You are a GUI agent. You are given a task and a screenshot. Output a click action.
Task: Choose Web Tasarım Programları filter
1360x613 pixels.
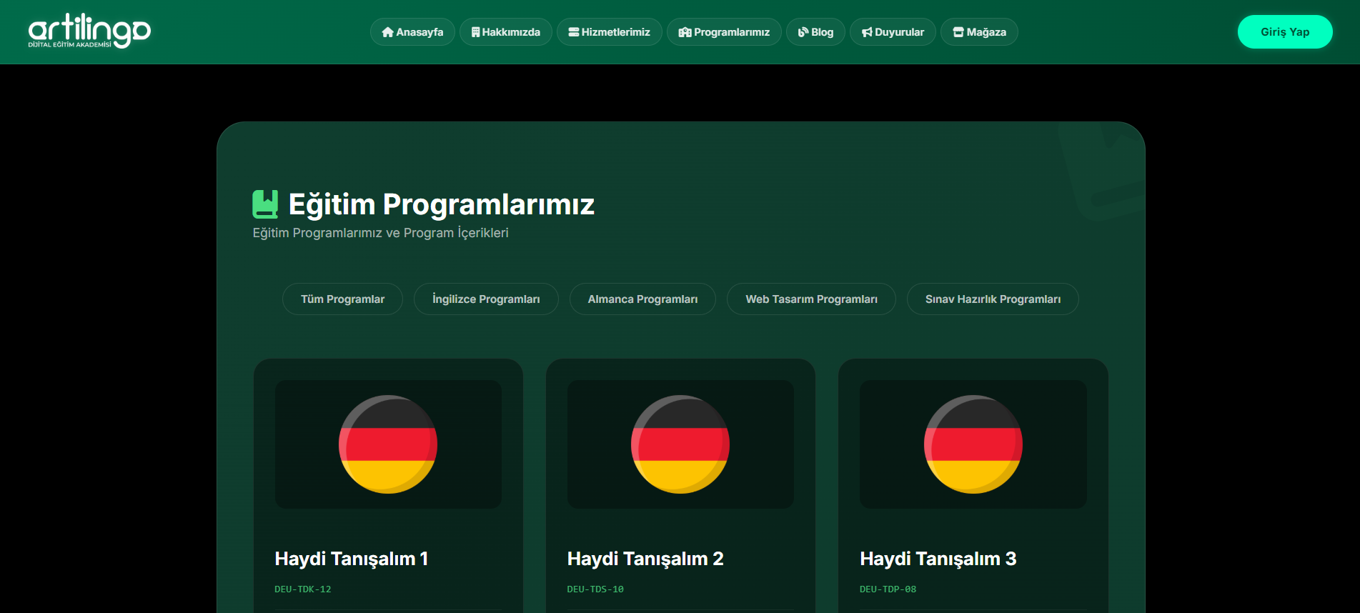pyautogui.click(x=811, y=299)
